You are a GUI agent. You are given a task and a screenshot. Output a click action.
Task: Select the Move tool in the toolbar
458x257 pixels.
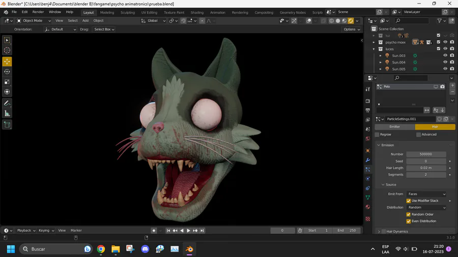click(x=7, y=61)
